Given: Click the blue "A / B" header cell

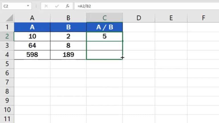Looking at the screenshot, I should (105, 27).
